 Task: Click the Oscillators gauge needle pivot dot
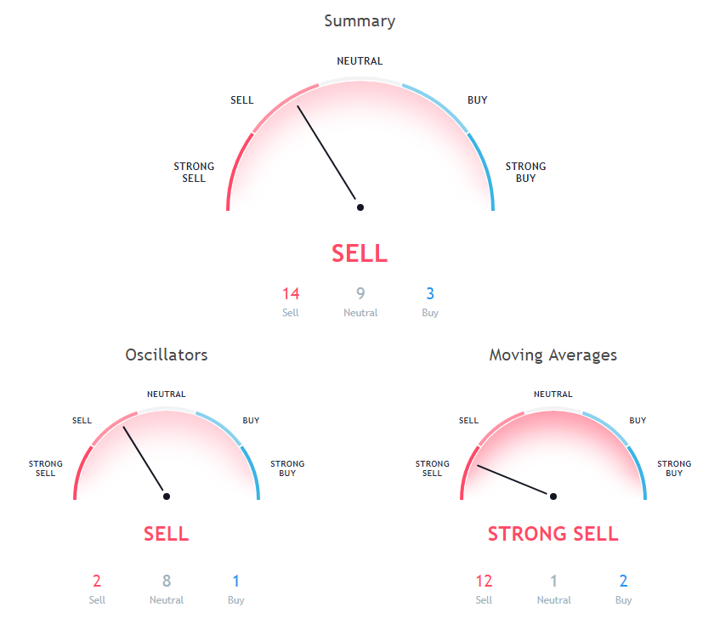pos(167,496)
